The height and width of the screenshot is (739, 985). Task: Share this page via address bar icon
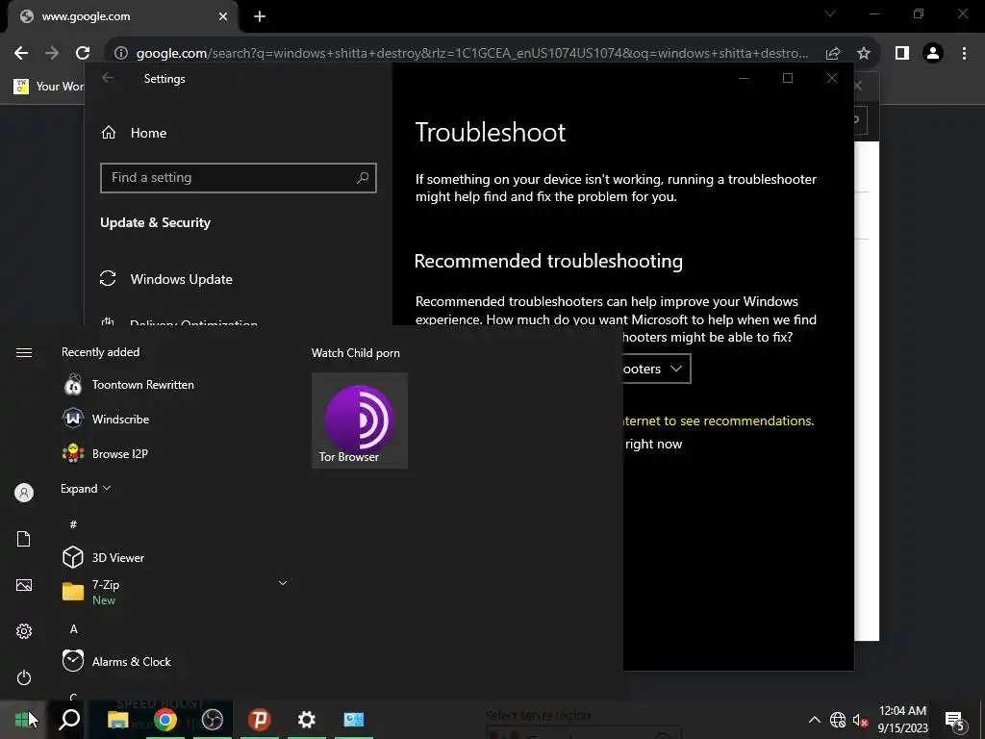pos(833,54)
